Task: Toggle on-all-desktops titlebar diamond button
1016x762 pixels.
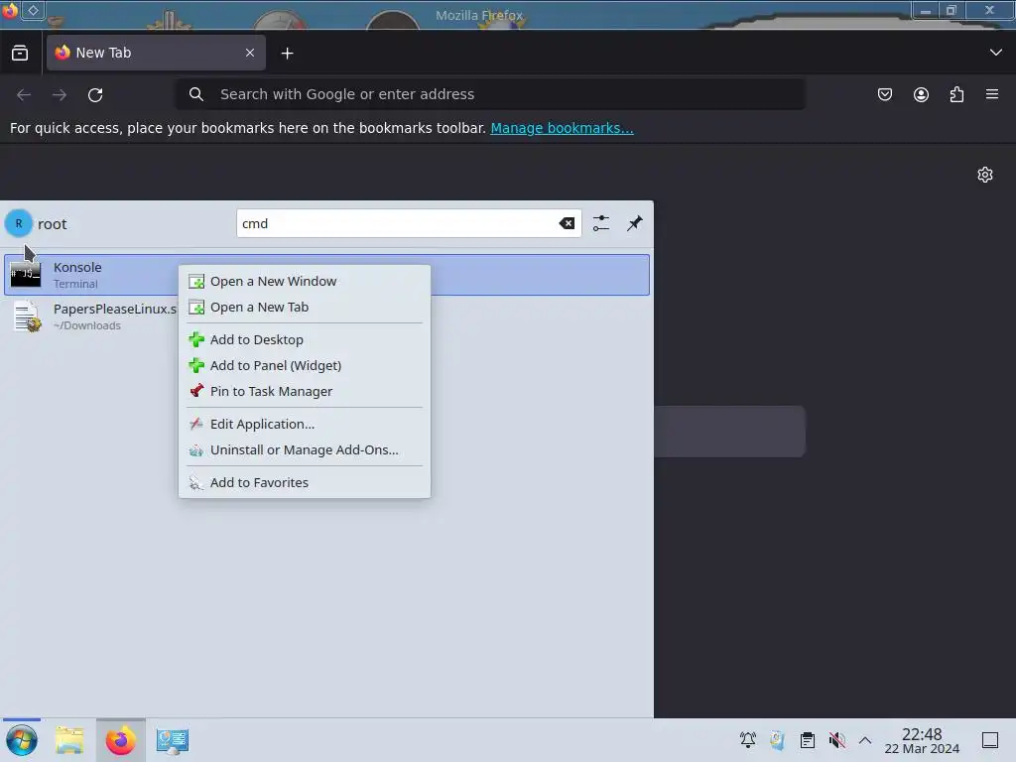Action: (x=33, y=10)
